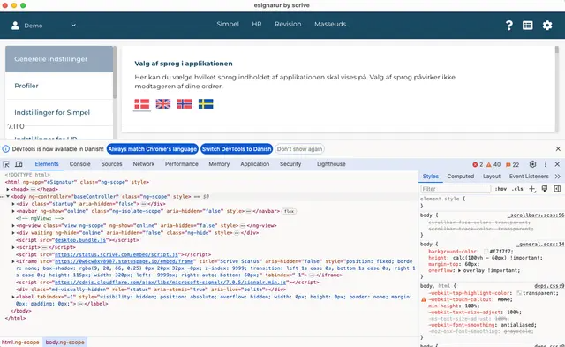The width and height of the screenshot is (565, 347).
Task: Select the British flag language
Action: point(163,104)
